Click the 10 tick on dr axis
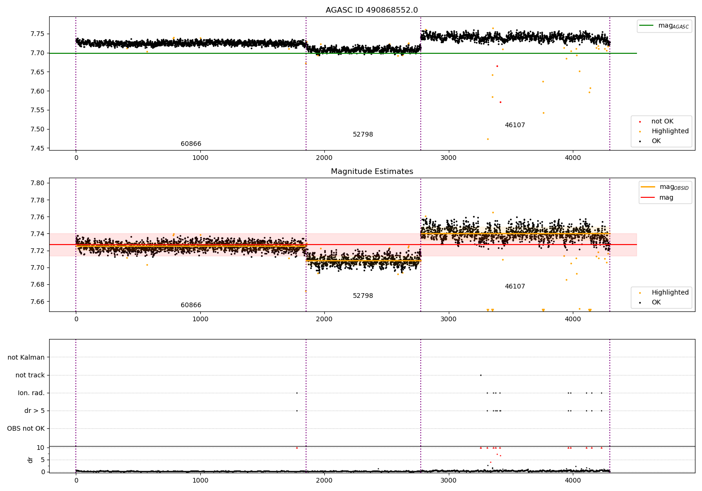 [41, 448]
